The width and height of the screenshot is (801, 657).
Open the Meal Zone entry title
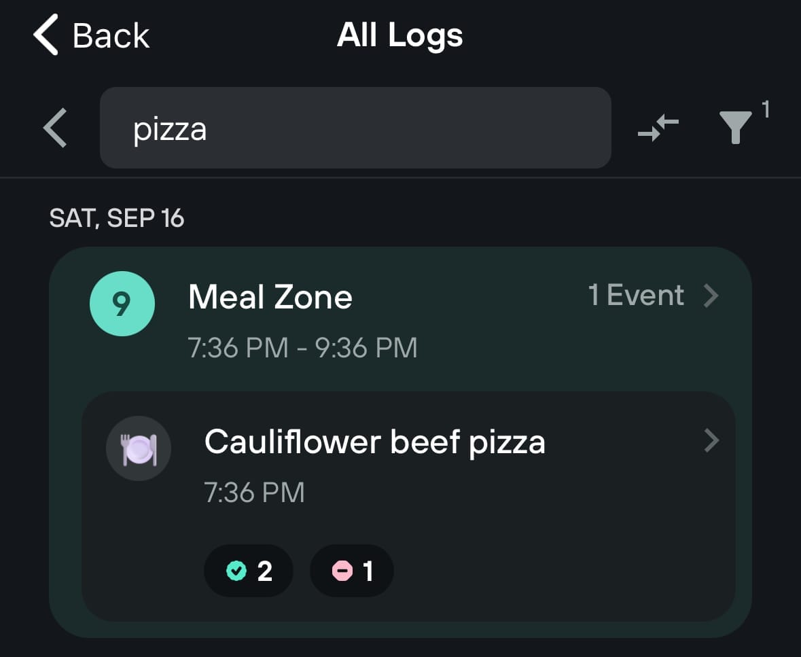click(270, 297)
